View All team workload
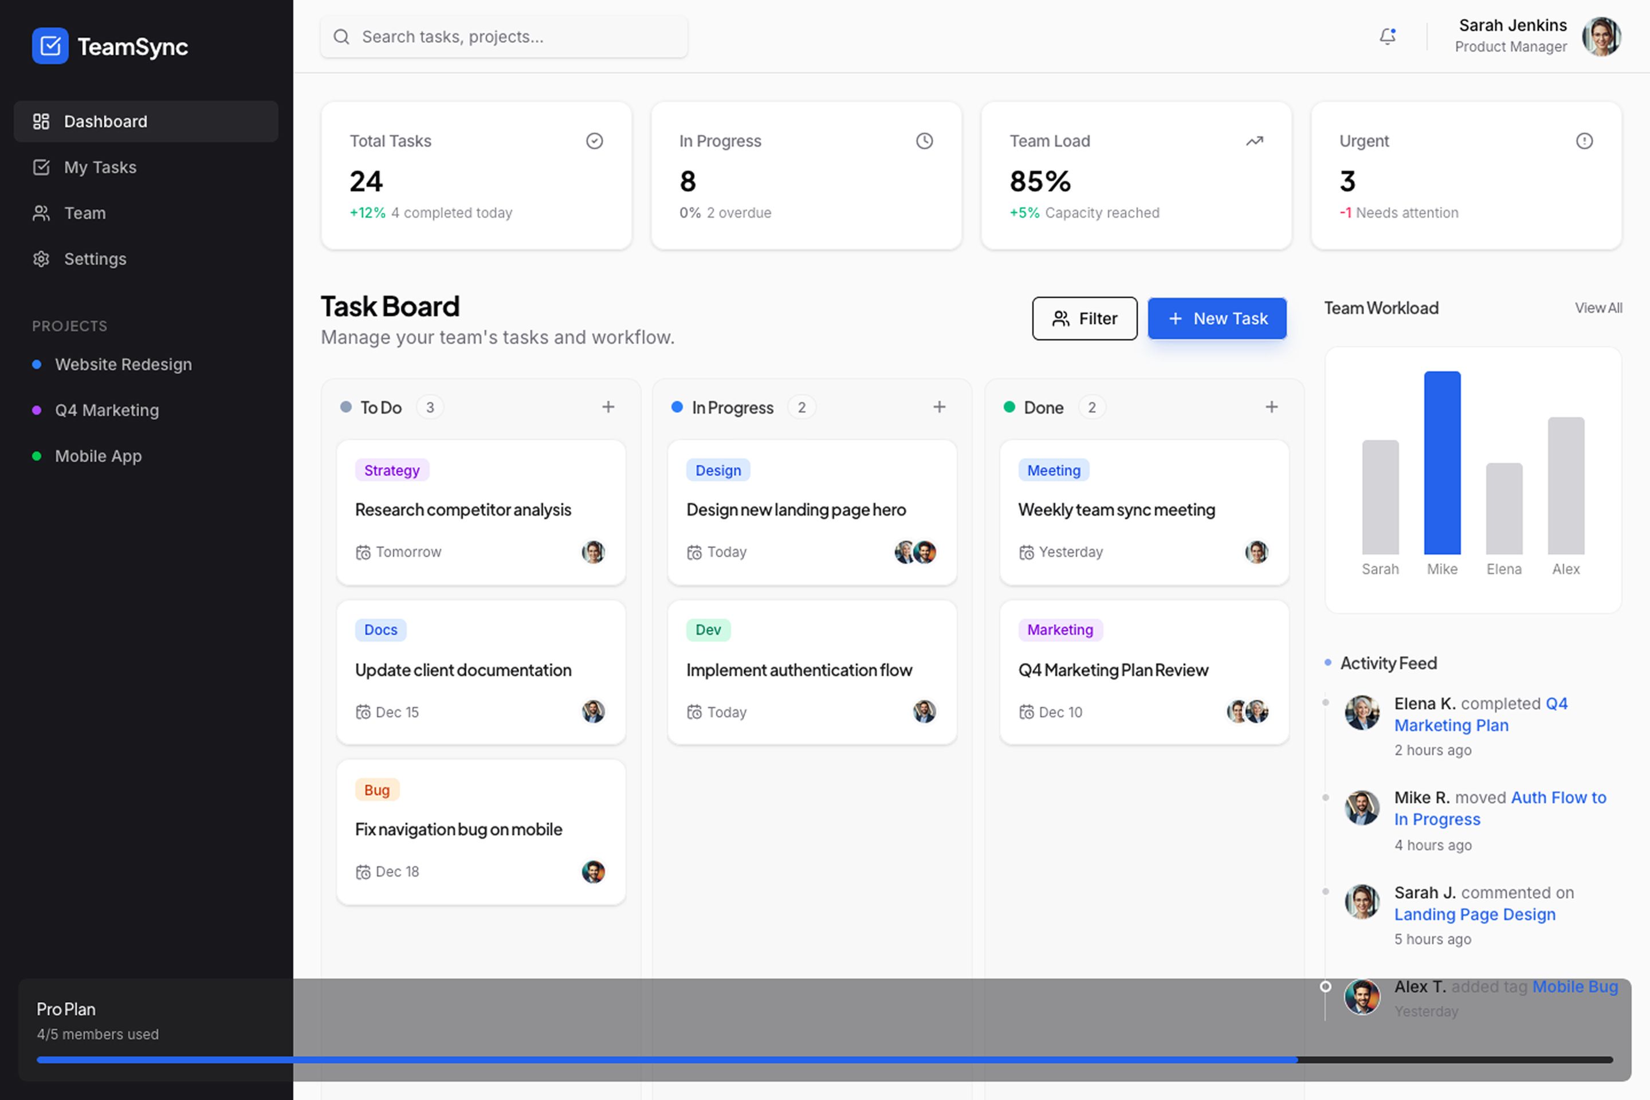1650x1100 pixels. (1599, 307)
